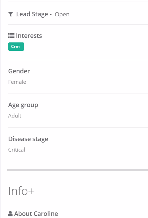148x218 pixels.
Task: Select the Open lead stage value
Action: pos(62,14)
